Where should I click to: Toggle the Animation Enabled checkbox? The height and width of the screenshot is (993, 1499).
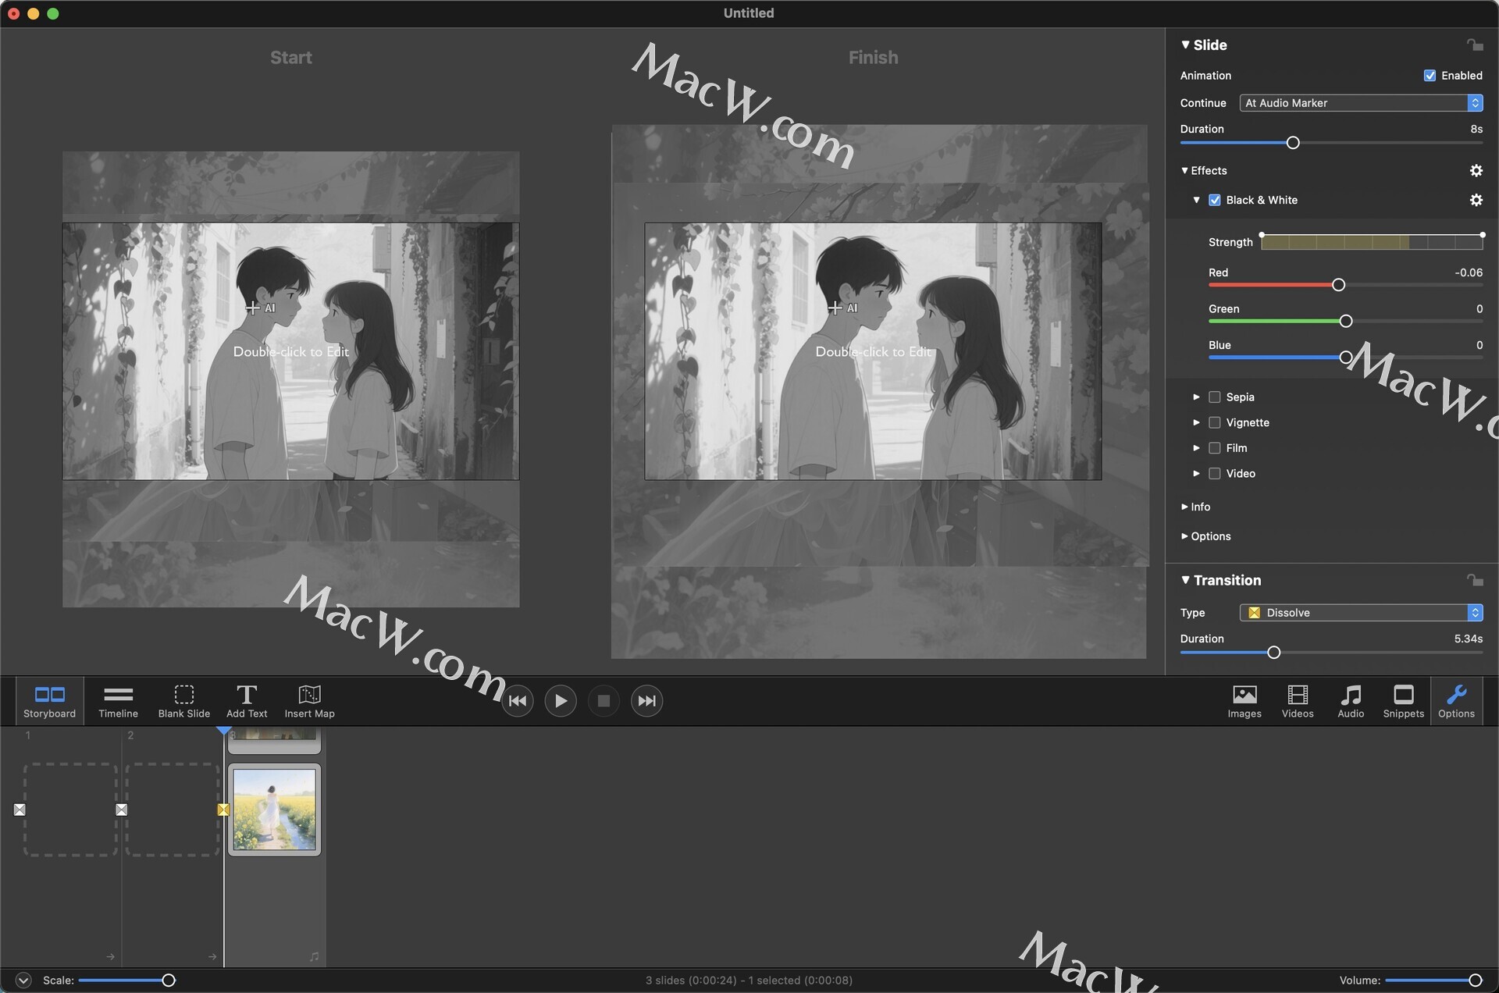tap(1430, 76)
